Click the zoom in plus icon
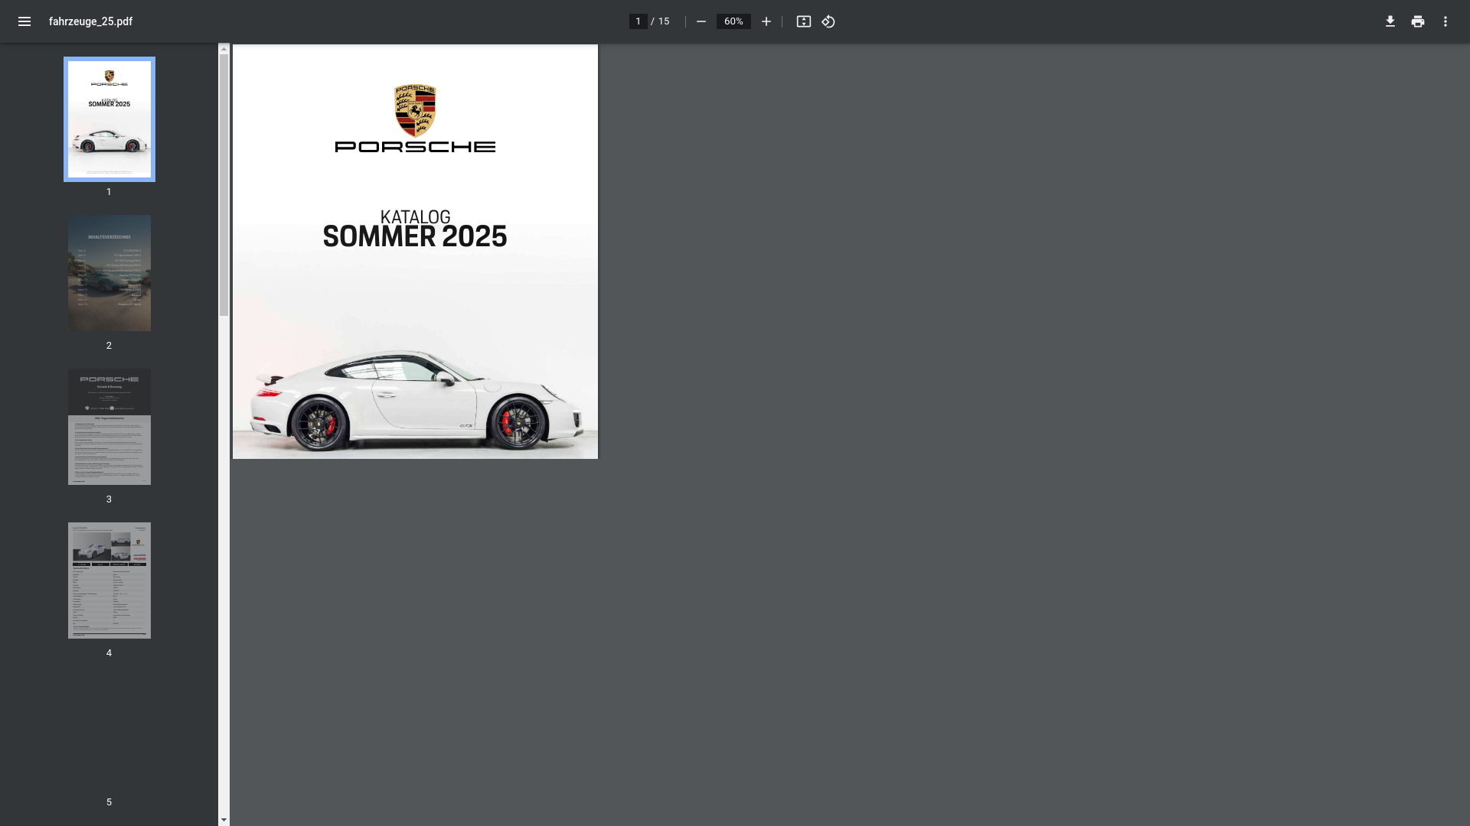Viewport: 1470px width, 826px height. tap(766, 21)
